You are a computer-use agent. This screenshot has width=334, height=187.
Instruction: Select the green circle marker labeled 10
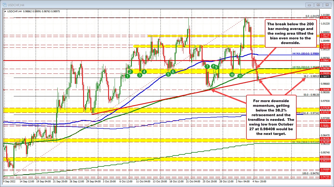[232, 74]
